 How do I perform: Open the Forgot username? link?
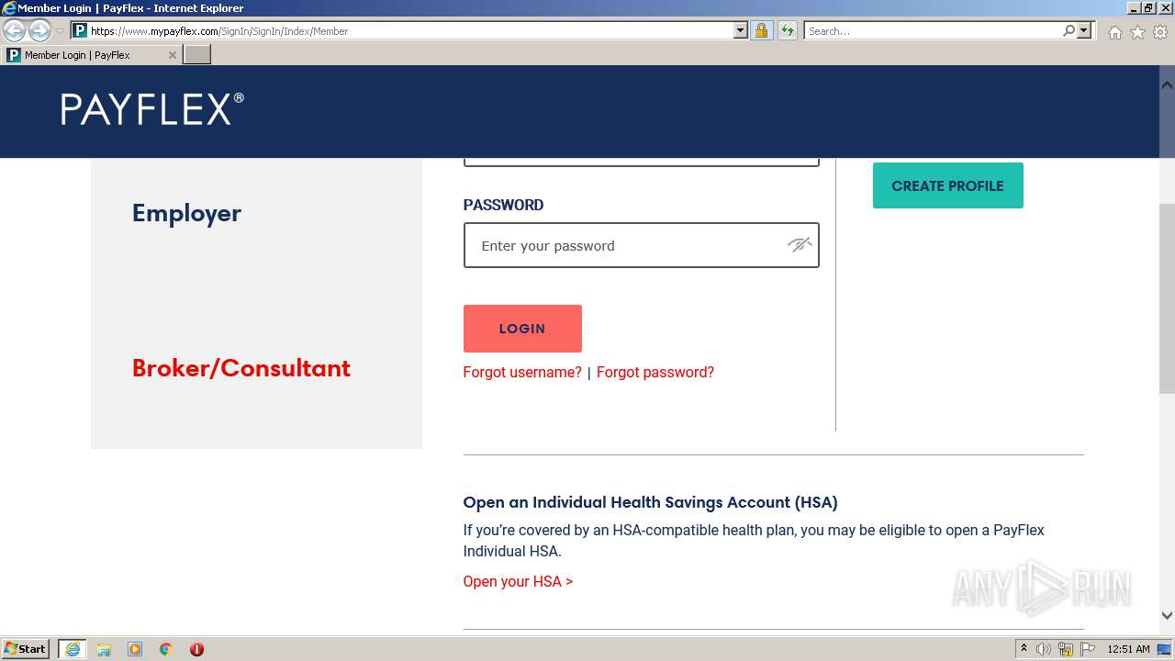point(522,372)
